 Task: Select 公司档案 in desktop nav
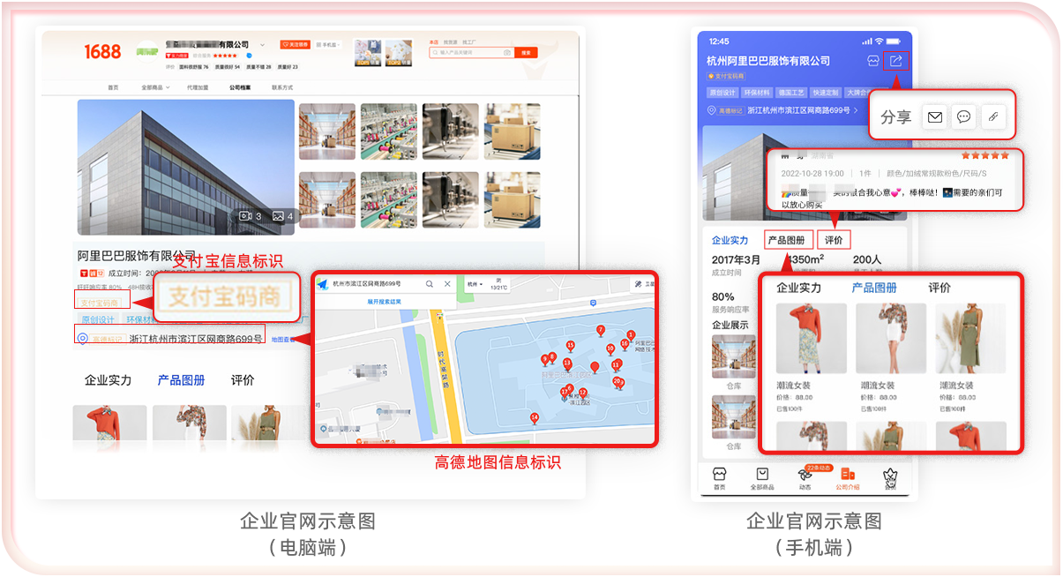(240, 87)
